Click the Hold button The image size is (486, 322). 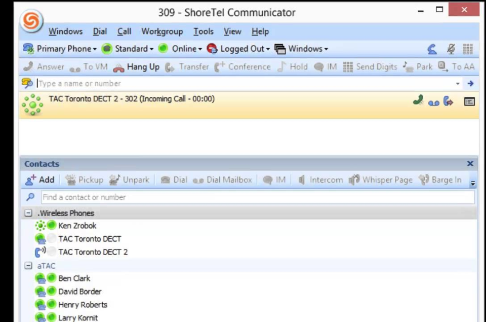(293, 67)
